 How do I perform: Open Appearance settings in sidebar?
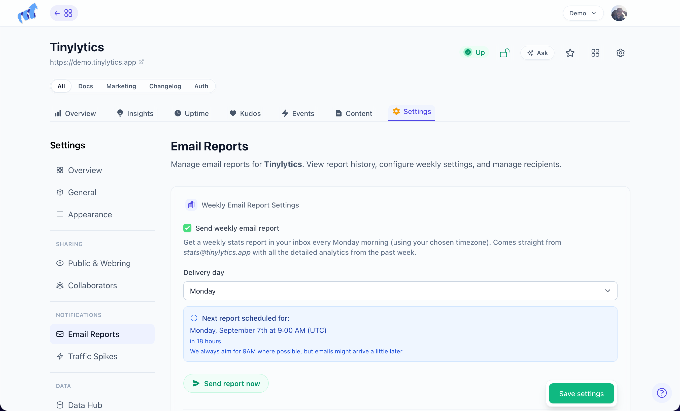click(102, 215)
